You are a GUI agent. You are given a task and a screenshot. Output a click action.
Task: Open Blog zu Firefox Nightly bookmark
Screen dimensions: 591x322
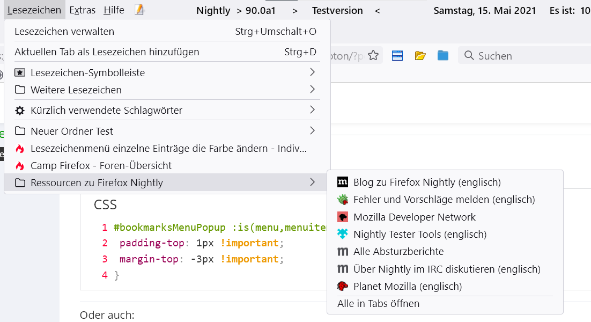coord(426,182)
